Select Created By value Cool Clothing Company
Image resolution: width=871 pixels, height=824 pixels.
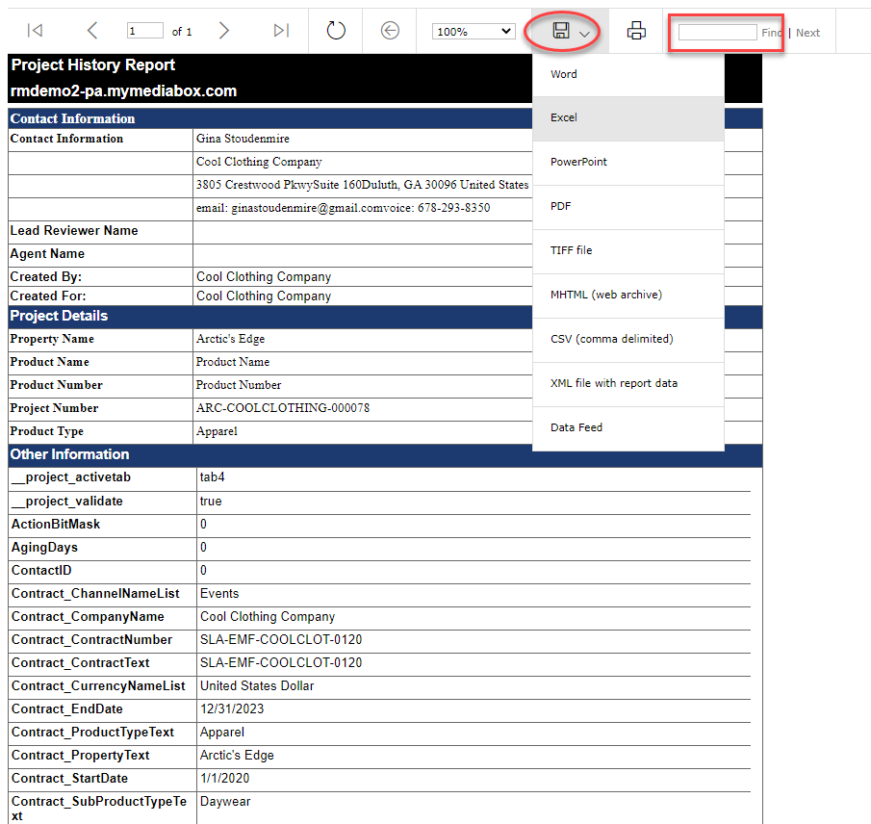pyautogui.click(x=264, y=276)
